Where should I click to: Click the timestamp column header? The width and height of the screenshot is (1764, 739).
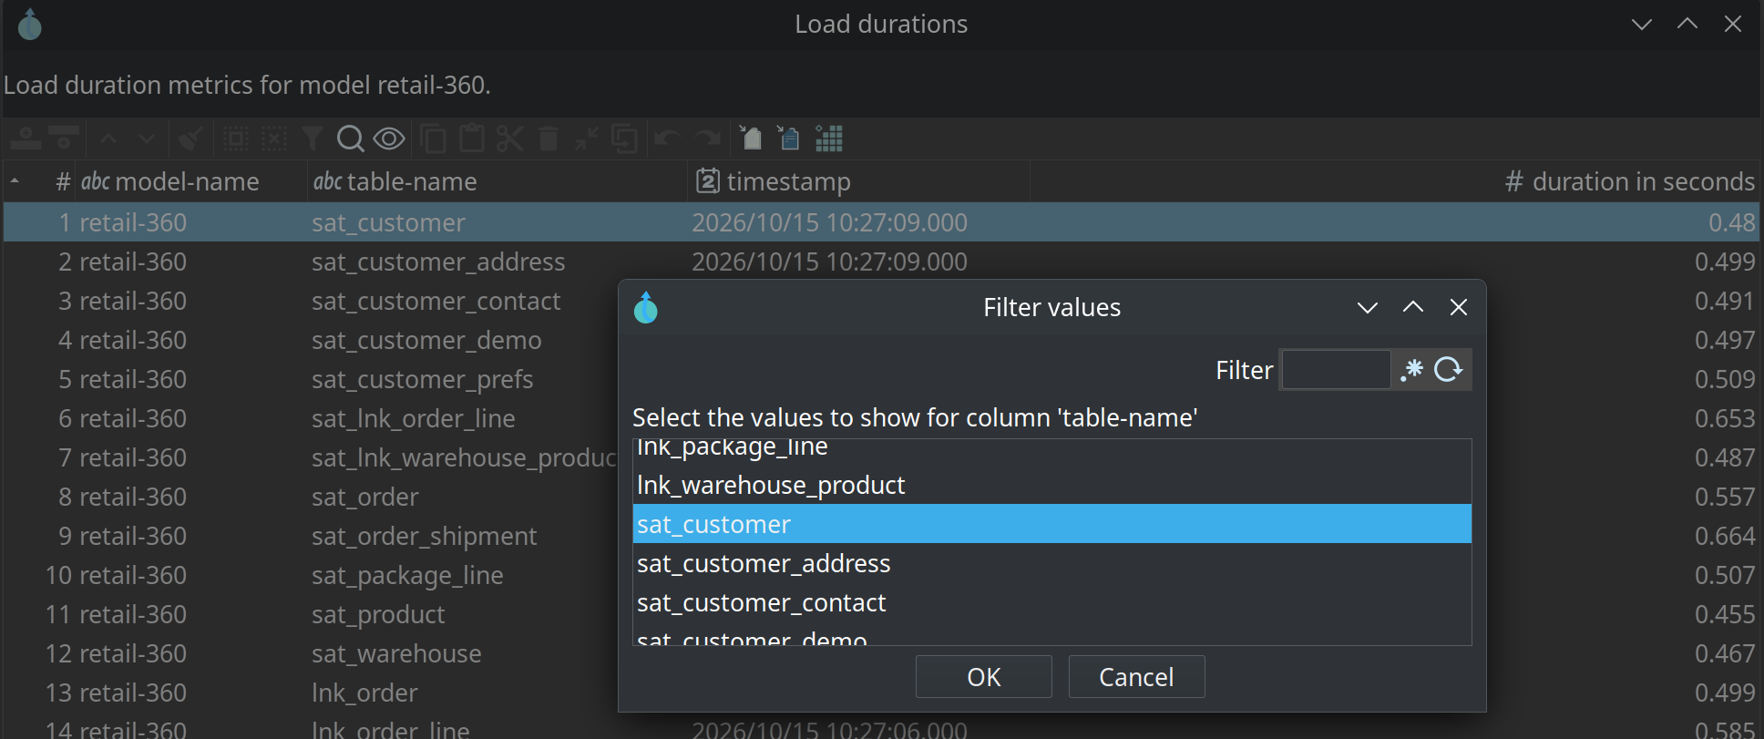[858, 181]
